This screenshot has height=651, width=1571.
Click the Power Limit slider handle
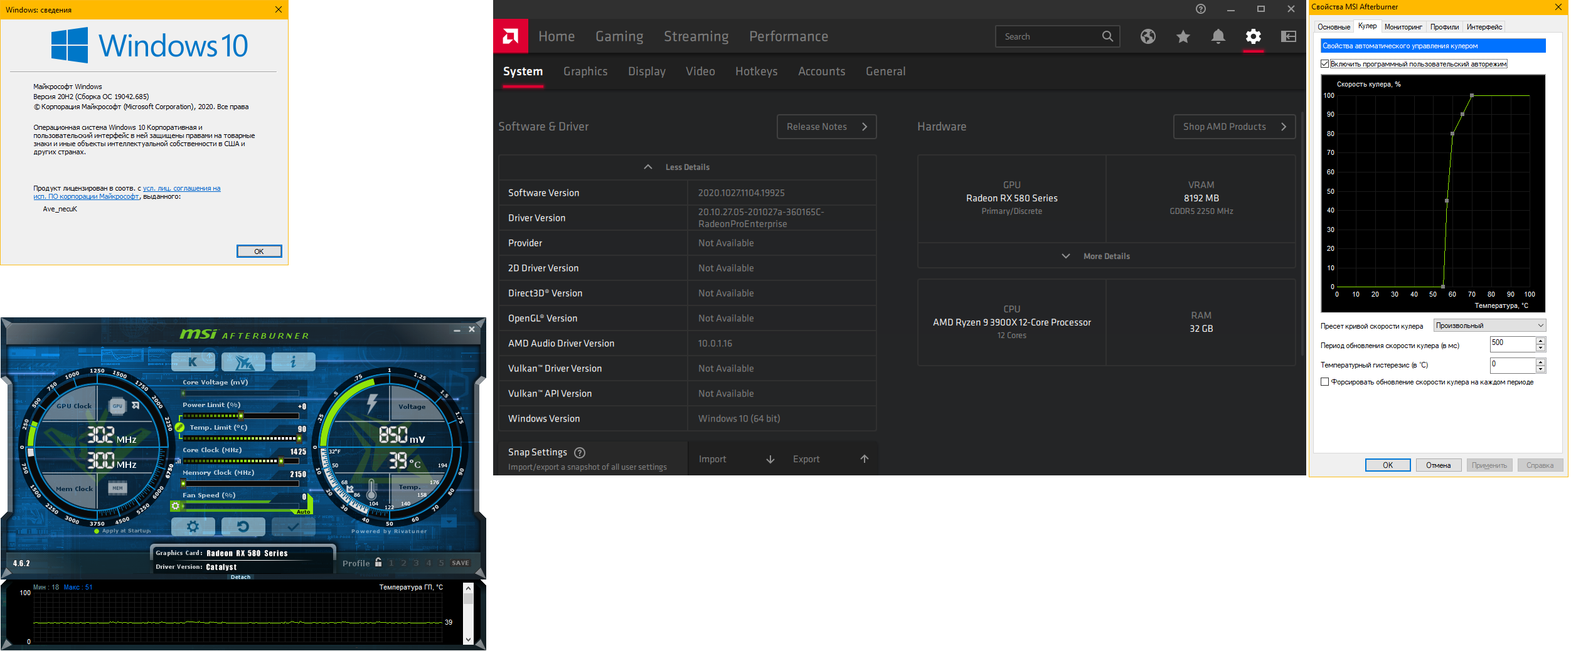coord(241,416)
